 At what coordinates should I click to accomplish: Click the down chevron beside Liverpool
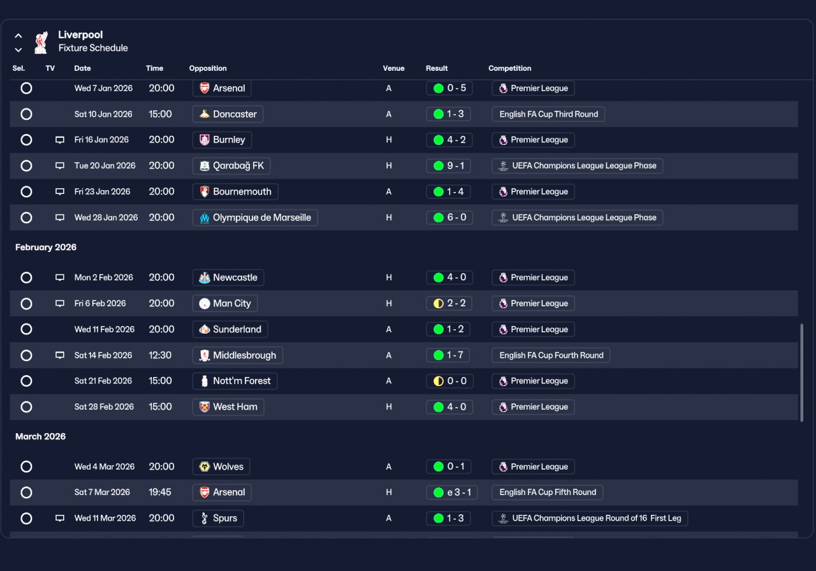click(x=18, y=50)
